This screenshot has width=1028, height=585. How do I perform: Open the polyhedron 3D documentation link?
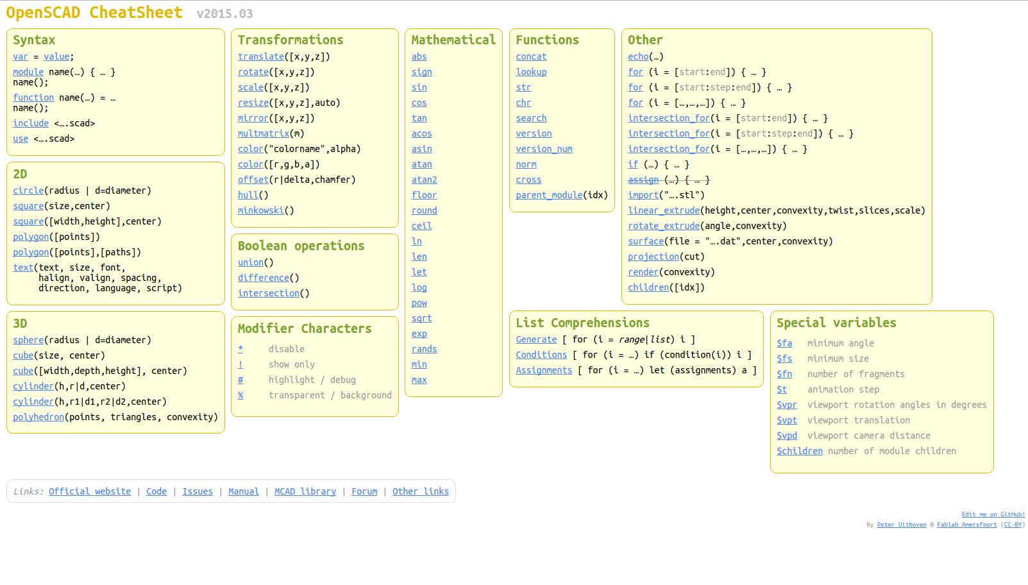tap(38, 417)
